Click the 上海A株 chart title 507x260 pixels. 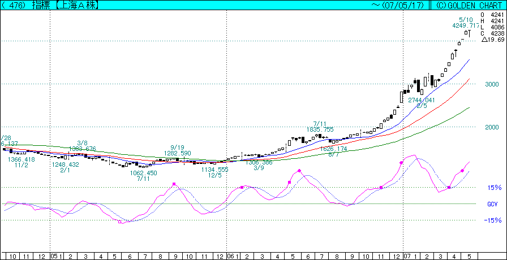(x=83, y=5)
